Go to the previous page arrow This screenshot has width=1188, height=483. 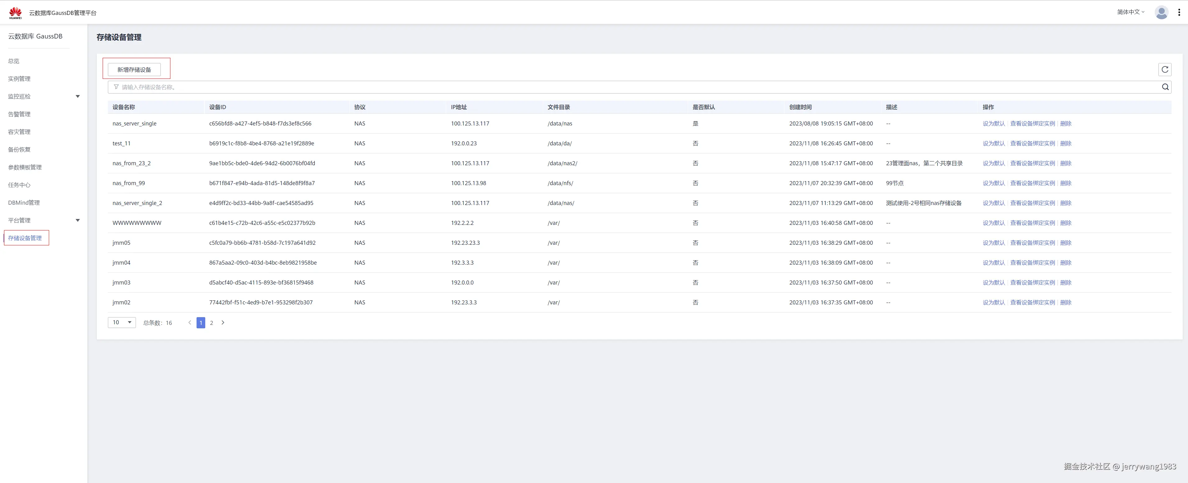[189, 323]
